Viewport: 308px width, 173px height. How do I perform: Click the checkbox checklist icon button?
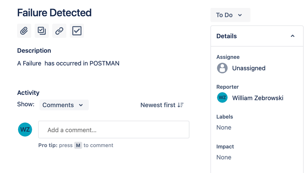click(77, 31)
